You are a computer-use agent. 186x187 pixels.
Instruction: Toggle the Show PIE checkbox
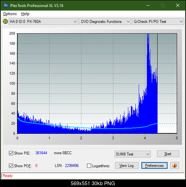pos(11,153)
